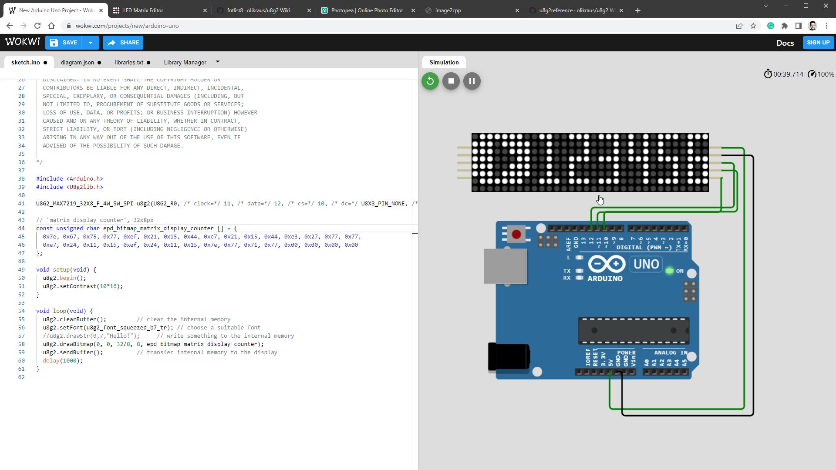Open the browser extensions puzzle icon
836x470 pixels.
[x=785, y=26]
